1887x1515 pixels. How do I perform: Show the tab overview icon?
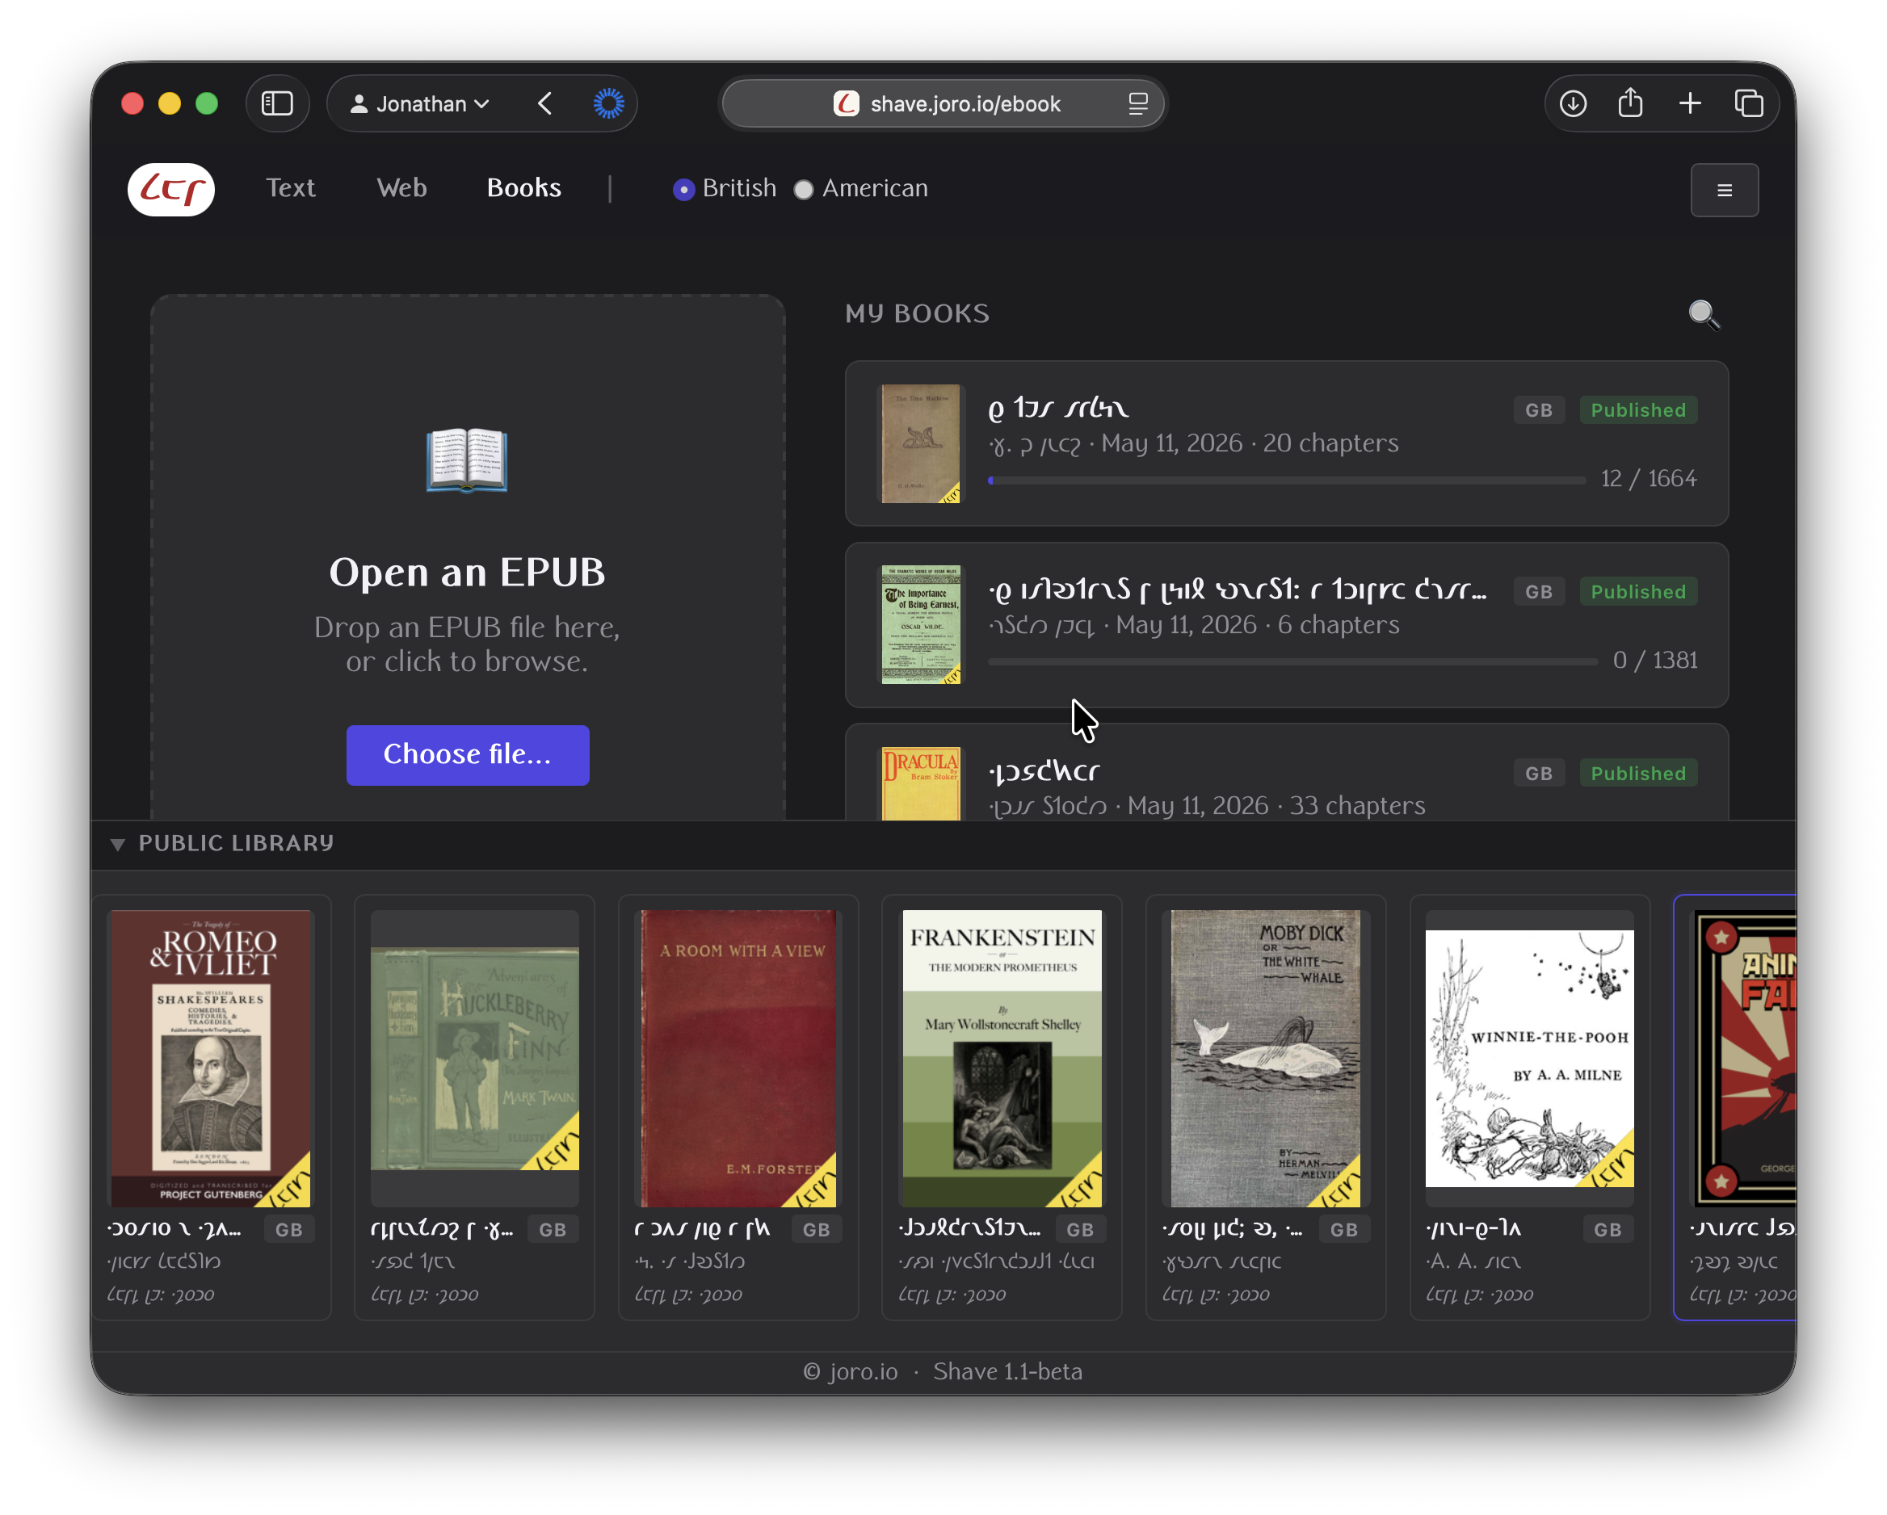[1749, 104]
